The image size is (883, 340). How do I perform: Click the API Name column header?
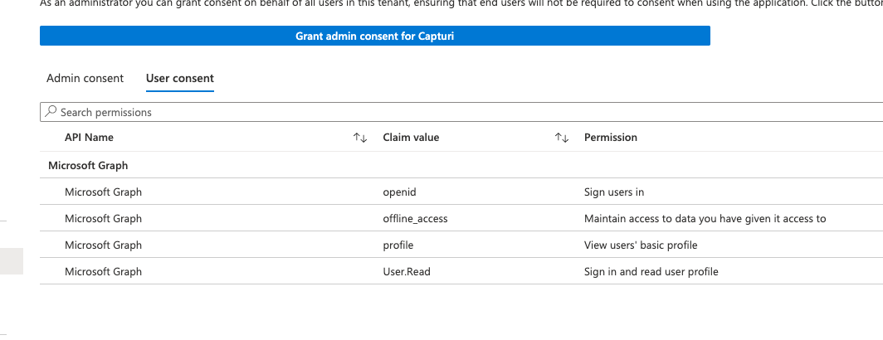89,137
